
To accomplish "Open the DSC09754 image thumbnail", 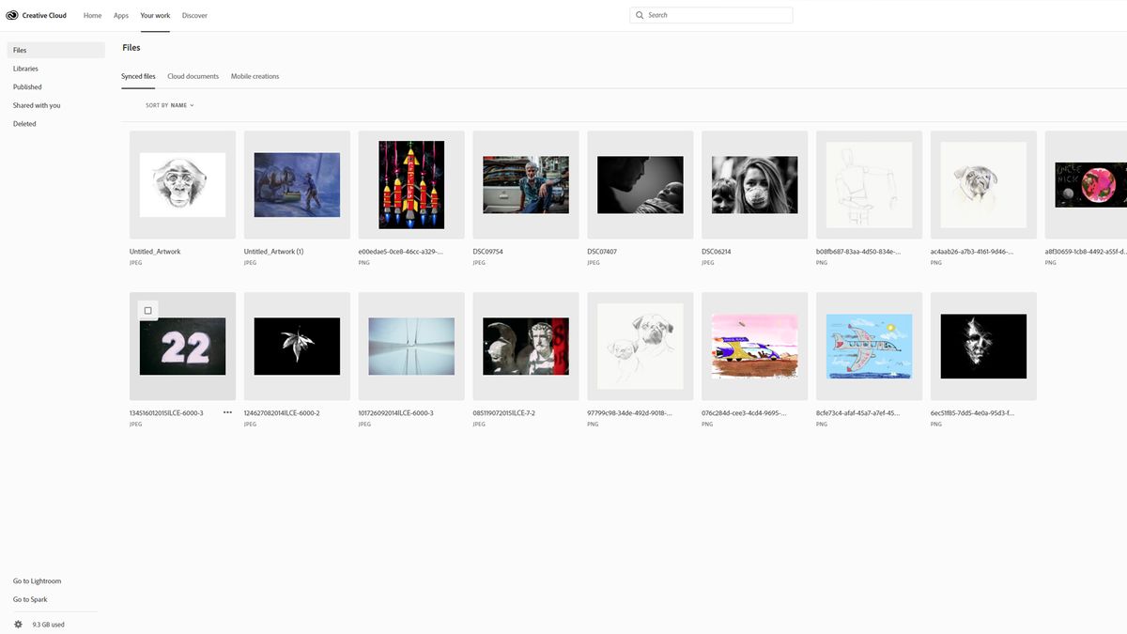I will 525,183.
